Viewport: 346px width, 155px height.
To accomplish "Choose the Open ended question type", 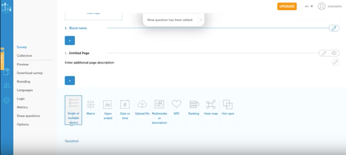I will pyautogui.click(x=108, y=109).
